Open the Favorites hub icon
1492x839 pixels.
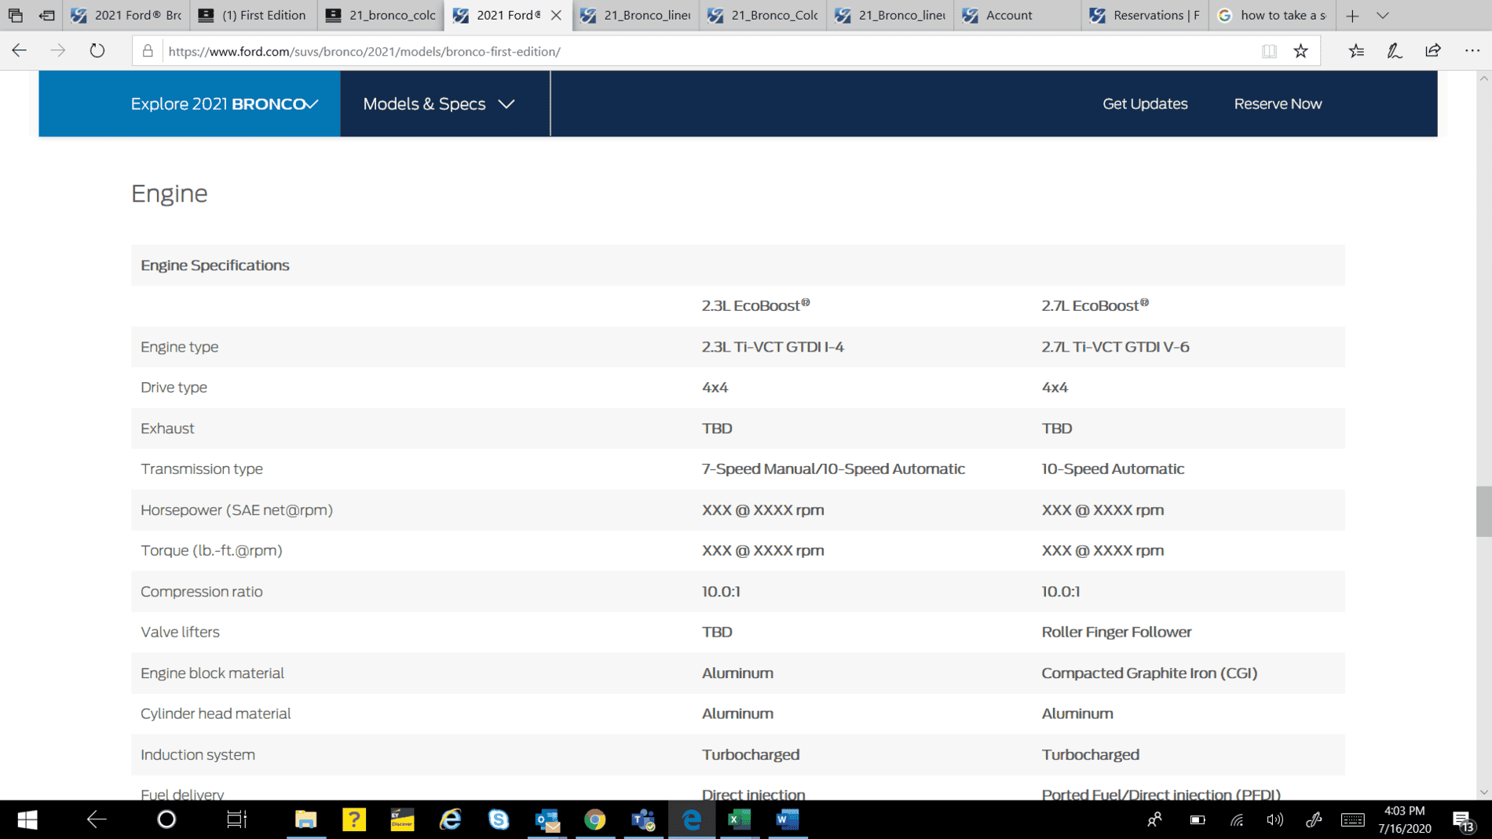pyautogui.click(x=1356, y=51)
